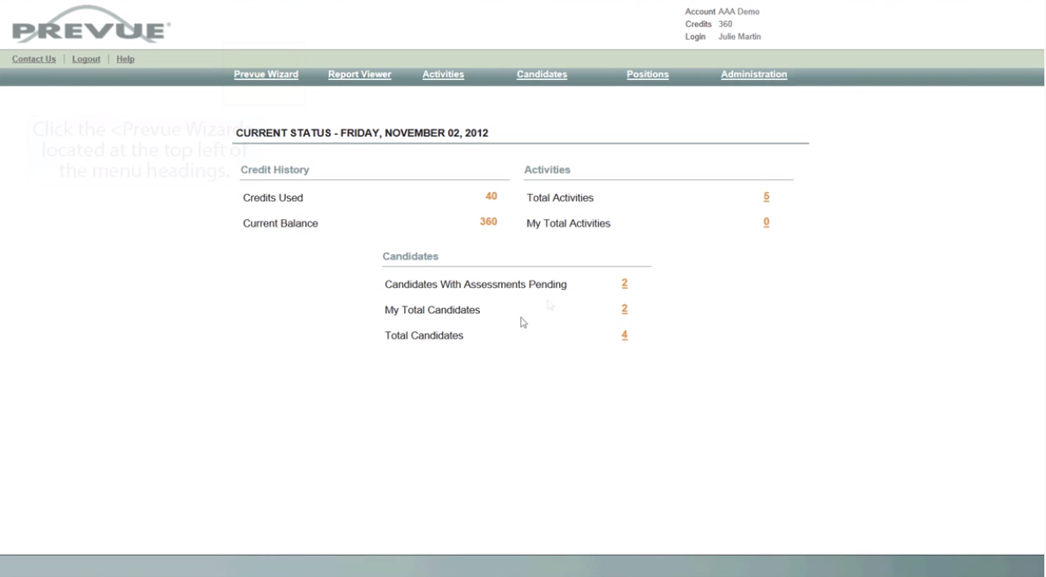Viewport: 1046px width, 577px height.
Task: Click the Current Status heading
Action: 362,132
